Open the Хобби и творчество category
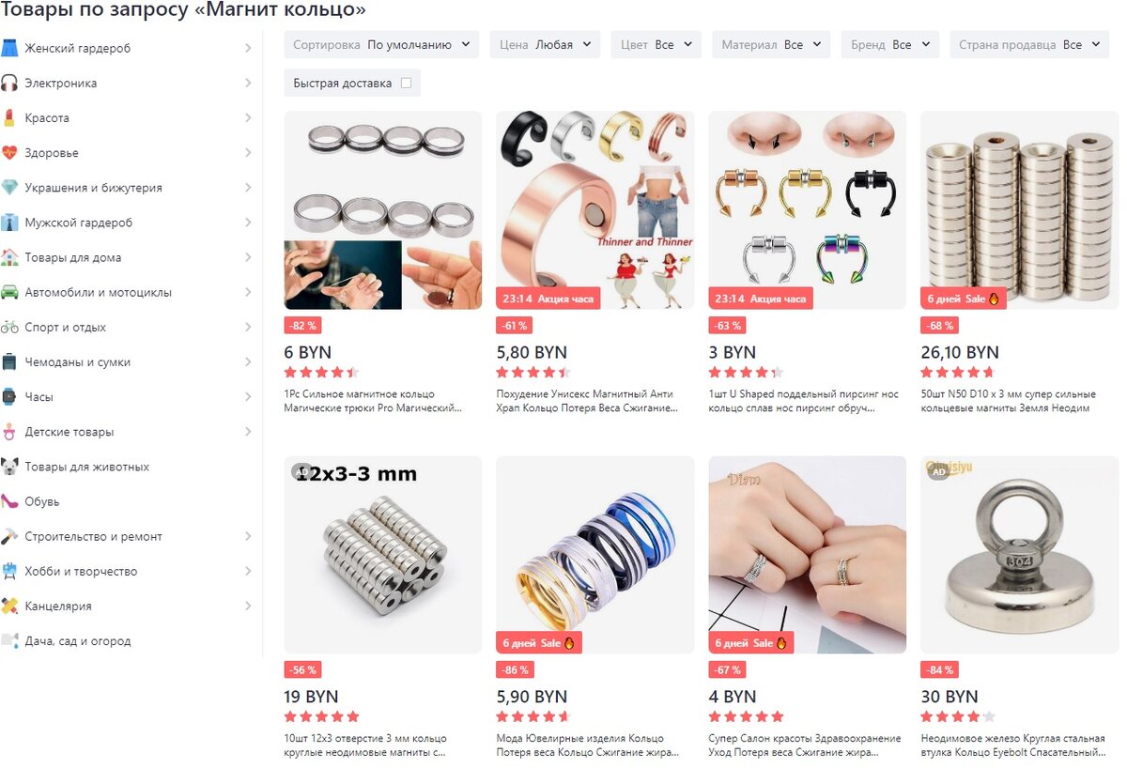The width and height of the screenshot is (1127, 768). pyautogui.click(x=81, y=571)
